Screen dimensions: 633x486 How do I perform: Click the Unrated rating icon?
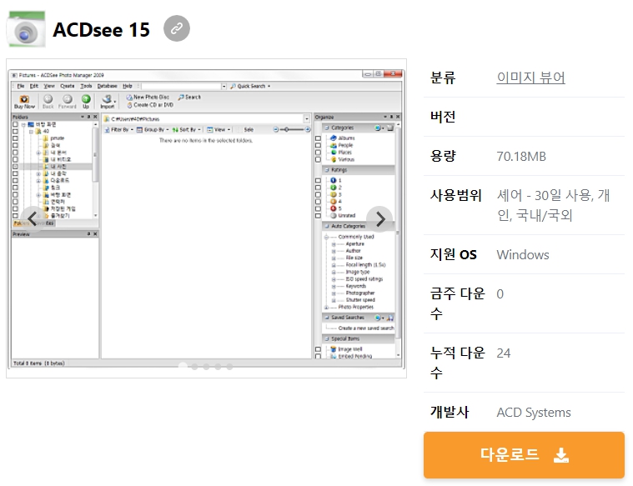(334, 216)
